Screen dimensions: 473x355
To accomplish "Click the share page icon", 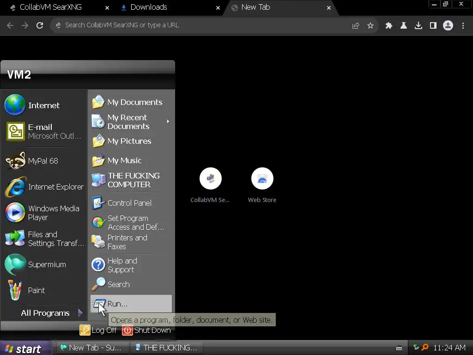I will 356,26.
